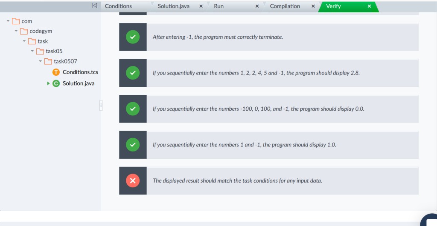The width and height of the screenshot is (437, 226).
Task: Close the Compilation tab
Action: coord(313,6)
